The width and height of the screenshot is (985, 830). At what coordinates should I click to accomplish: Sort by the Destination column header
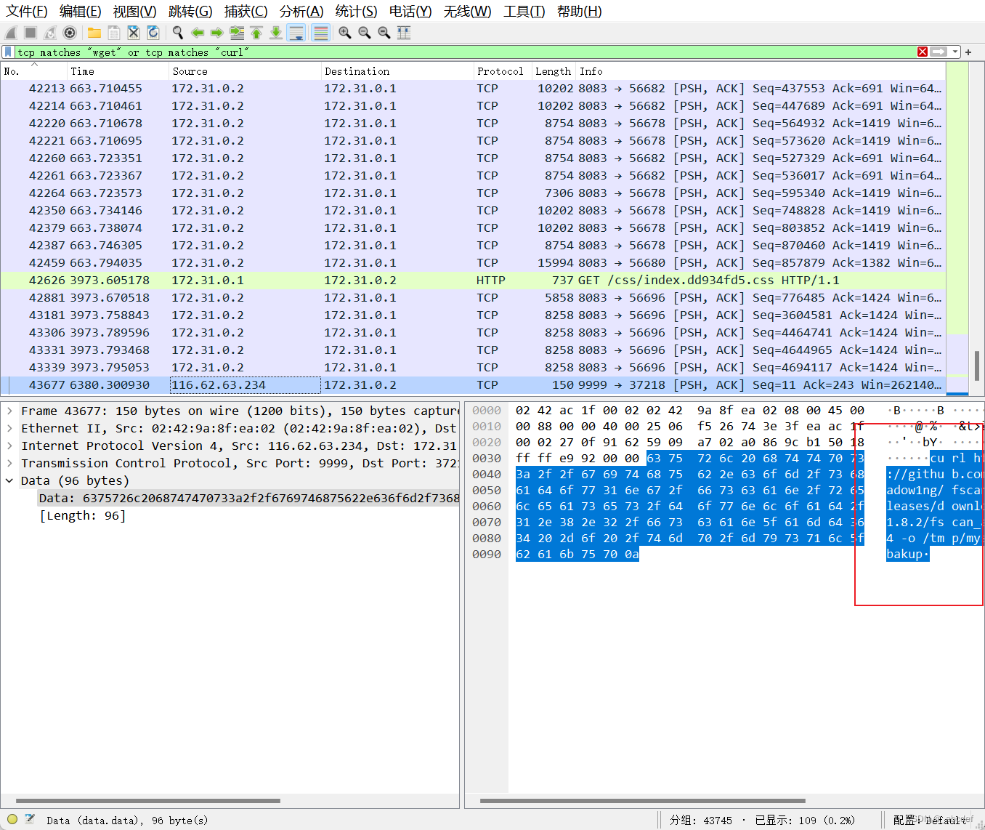point(397,71)
